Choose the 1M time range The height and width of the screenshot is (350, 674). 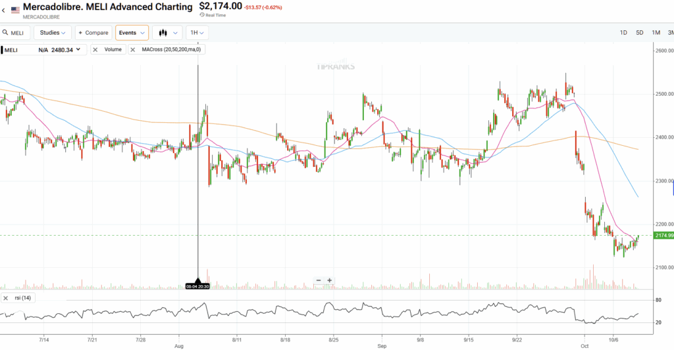tap(656, 33)
